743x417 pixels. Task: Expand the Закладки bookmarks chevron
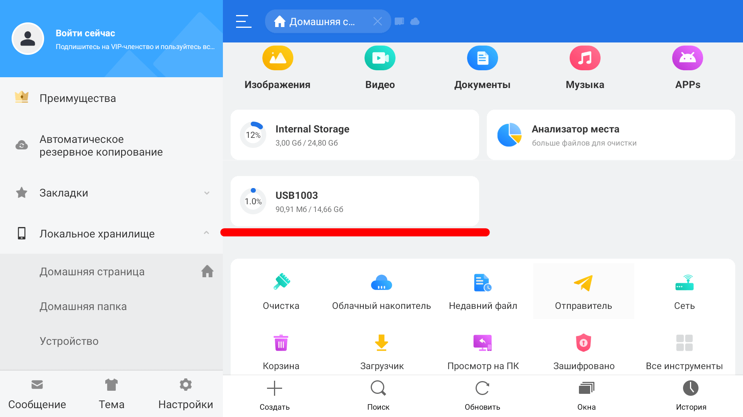(x=207, y=193)
